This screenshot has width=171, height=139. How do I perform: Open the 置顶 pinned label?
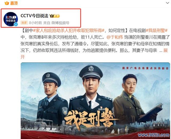[x=14, y=3]
